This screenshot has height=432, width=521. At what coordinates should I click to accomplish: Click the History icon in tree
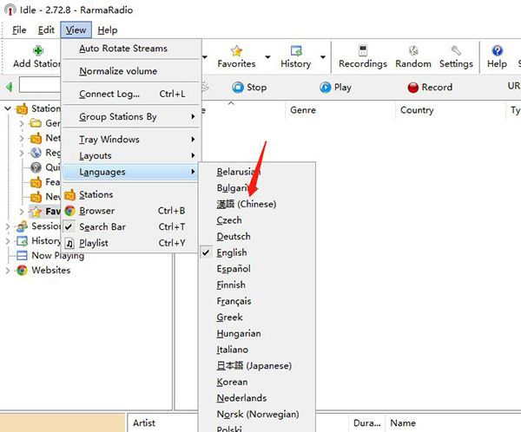click(x=23, y=241)
